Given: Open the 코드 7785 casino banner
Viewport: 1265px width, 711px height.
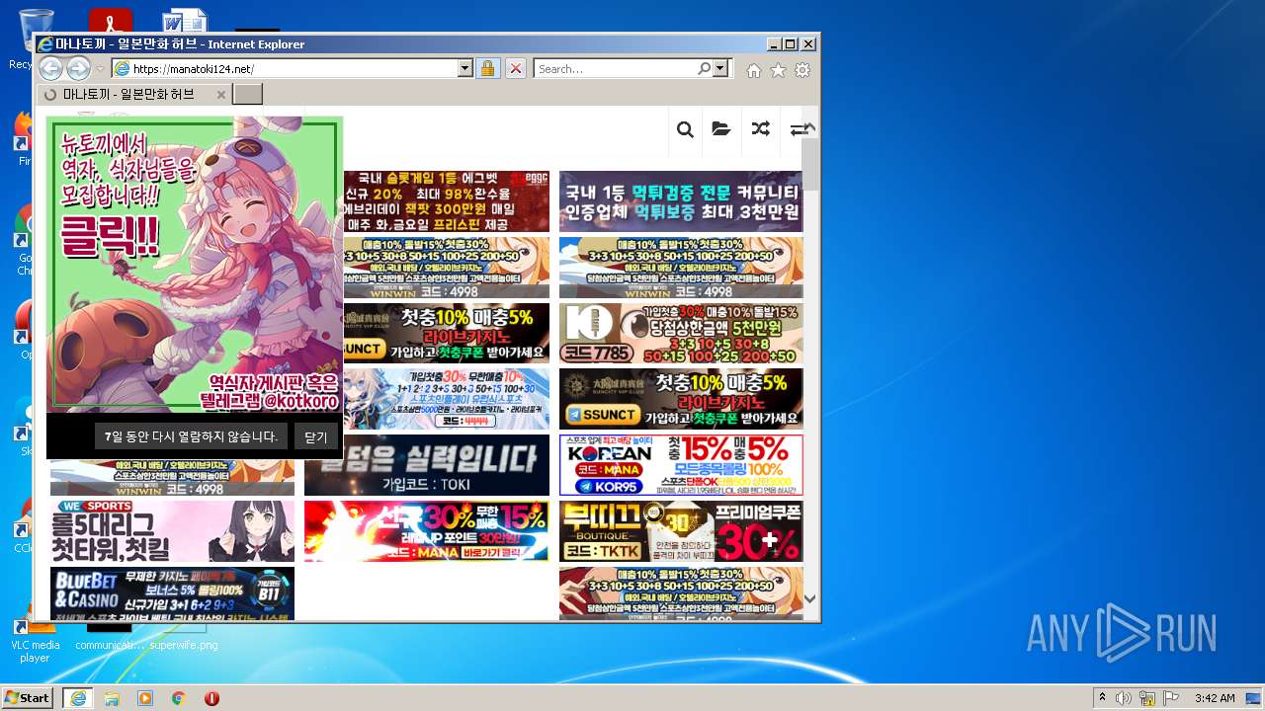Looking at the screenshot, I should click(681, 334).
